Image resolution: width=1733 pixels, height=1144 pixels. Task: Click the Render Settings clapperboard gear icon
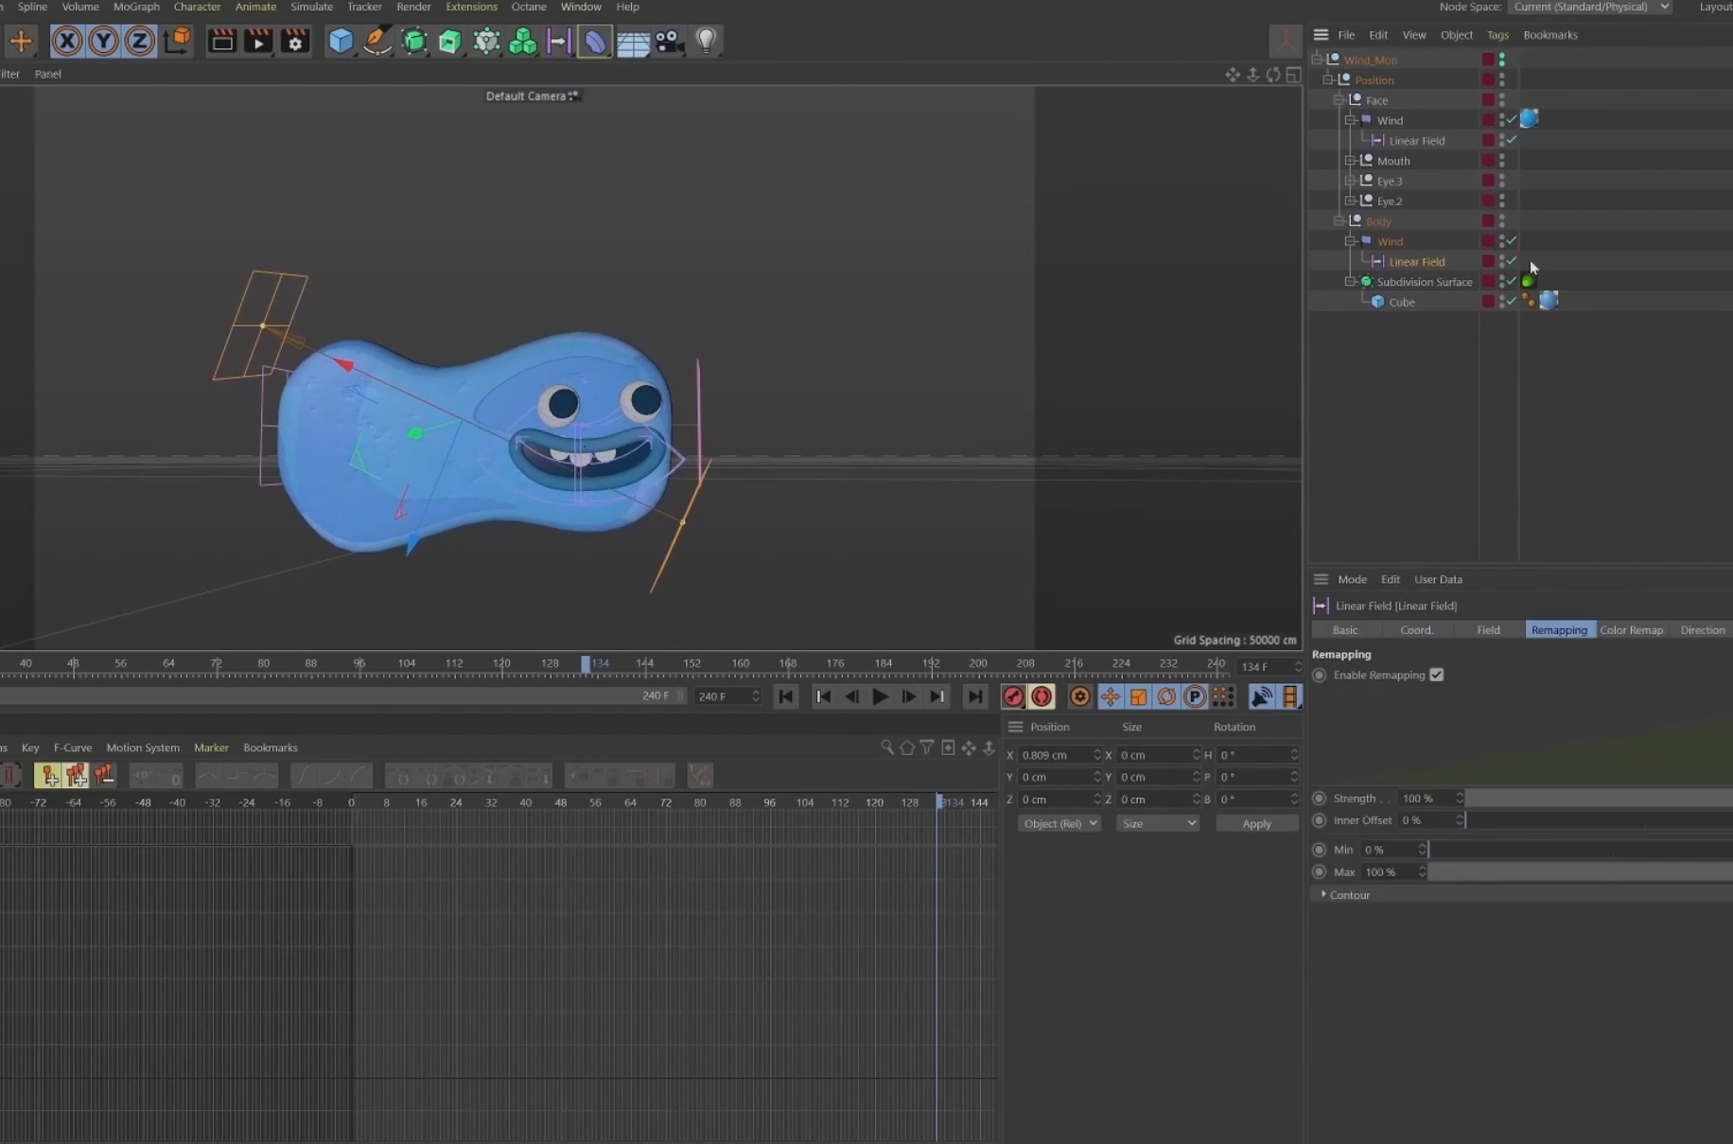pos(295,41)
